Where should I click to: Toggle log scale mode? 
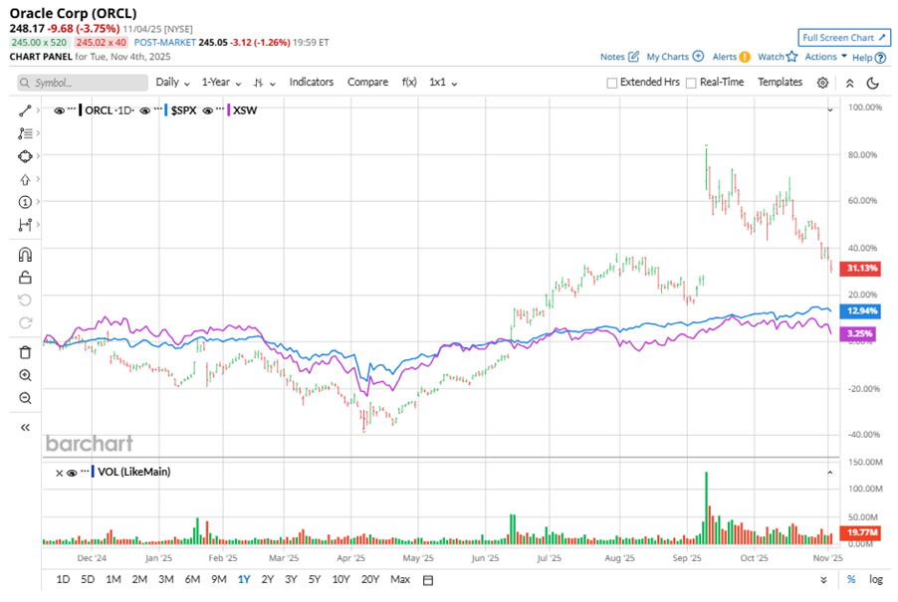coord(876,580)
